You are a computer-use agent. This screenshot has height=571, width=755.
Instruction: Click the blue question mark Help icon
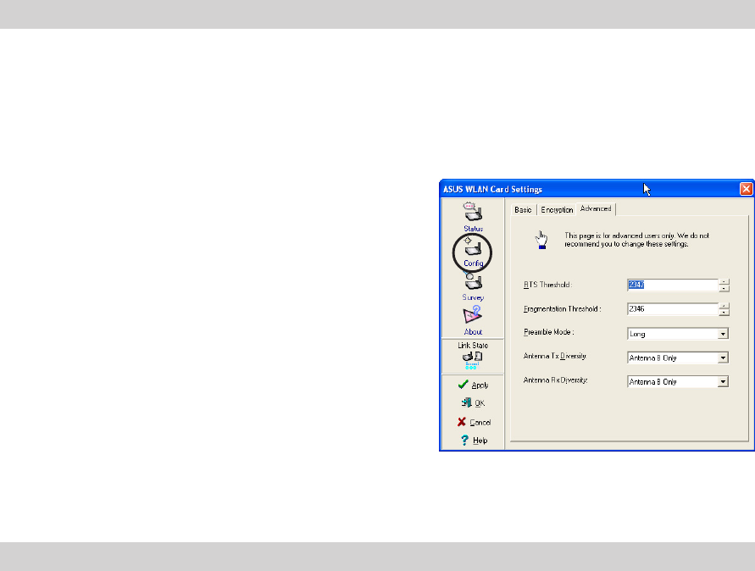point(464,440)
